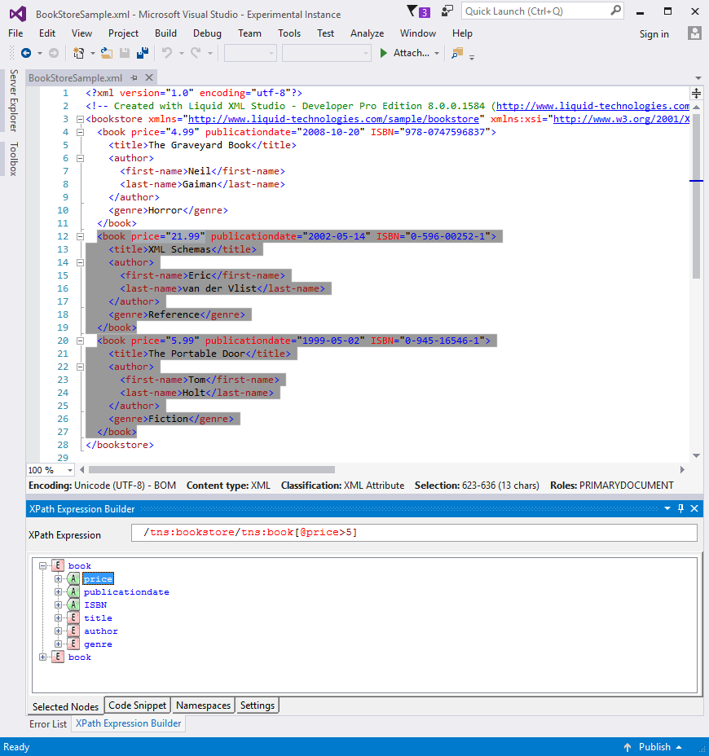The image size is (709, 756).
Task: Open the Debug menu
Action: (x=207, y=33)
